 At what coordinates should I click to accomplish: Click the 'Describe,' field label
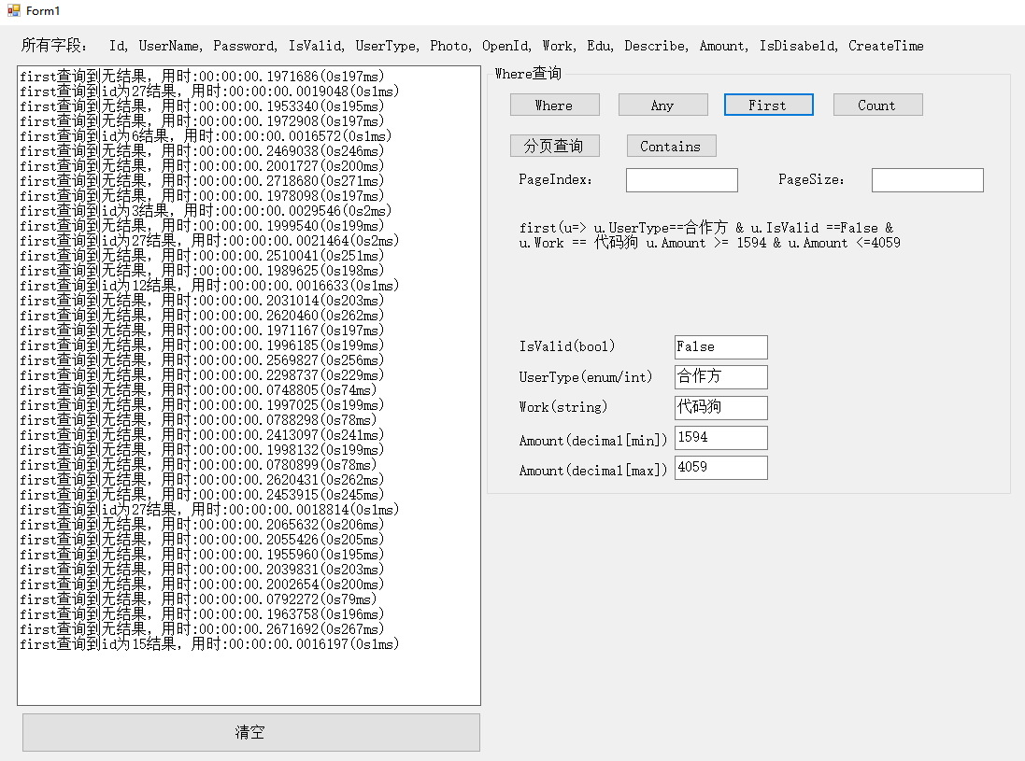(656, 46)
